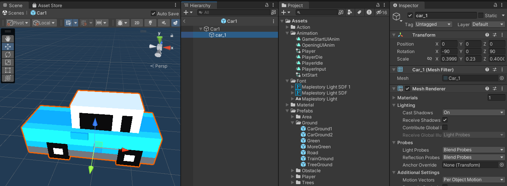This screenshot has width=507, height=186.
Task: Select the Project tab
Action: pos(292,5)
